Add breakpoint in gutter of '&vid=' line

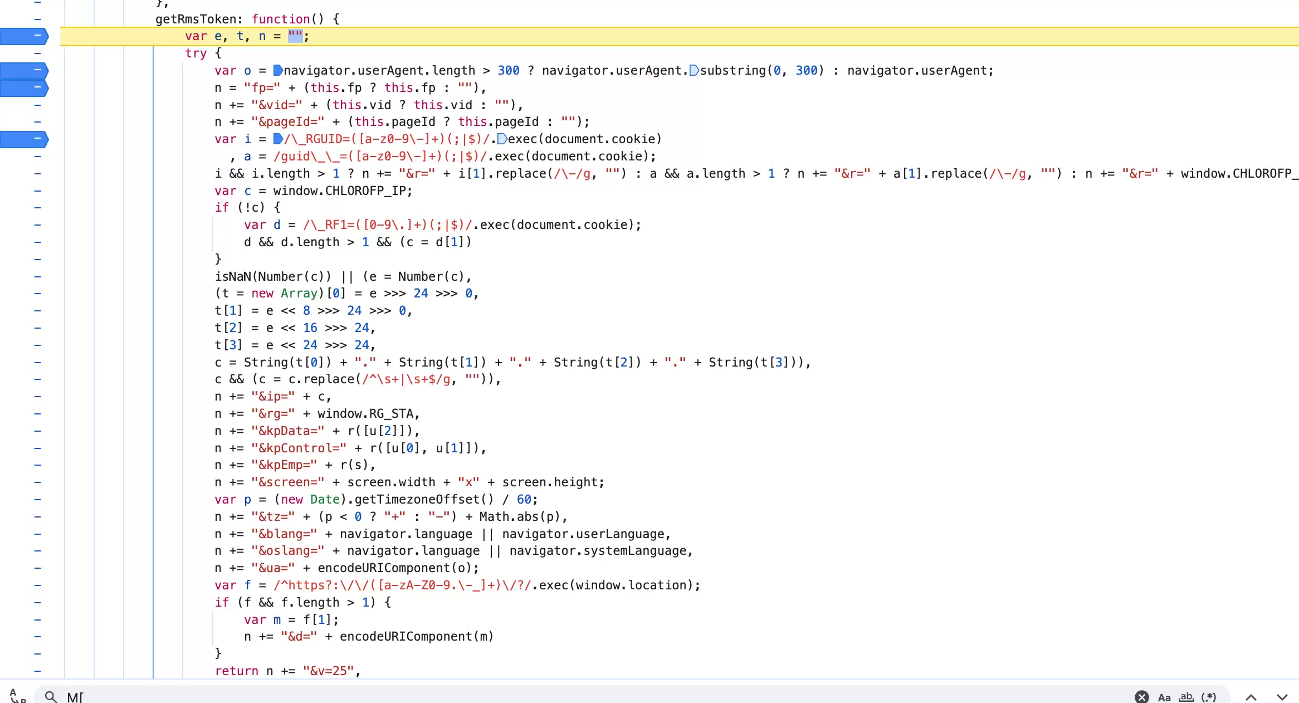click(37, 105)
